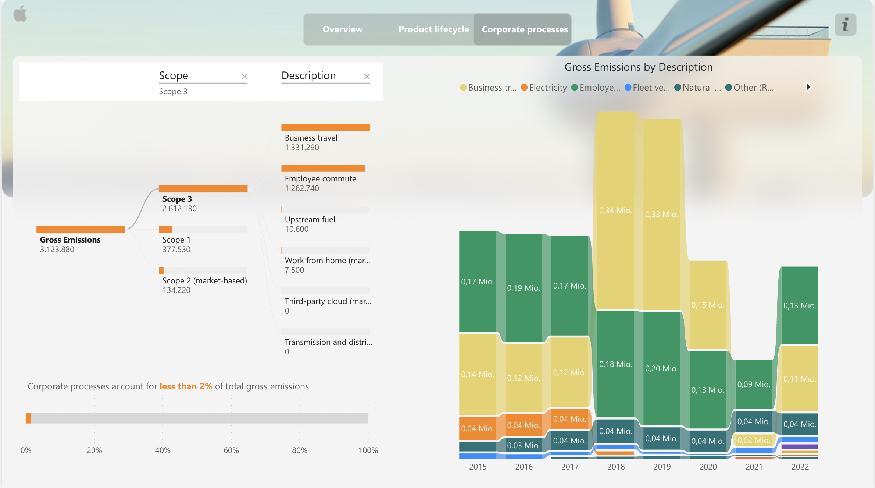The image size is (875, 488).
Task: Click the Apple logo icon
Action: pos(20,14)
